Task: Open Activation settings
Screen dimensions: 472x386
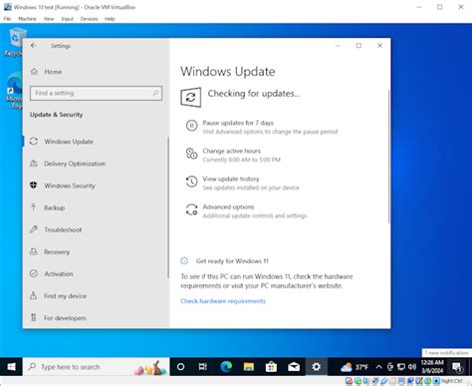Action: 52,273
